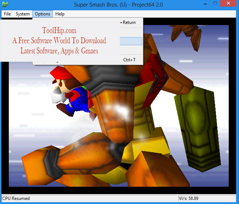Open the Help menu
Screen dimensions: 239x204
(60, 14)
